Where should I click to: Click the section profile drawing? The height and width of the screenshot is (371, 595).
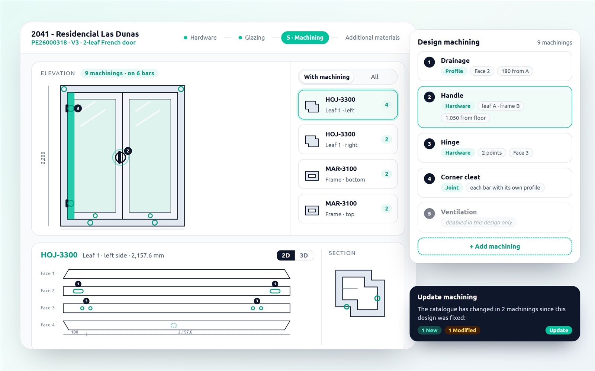click(x=360, y=293)
